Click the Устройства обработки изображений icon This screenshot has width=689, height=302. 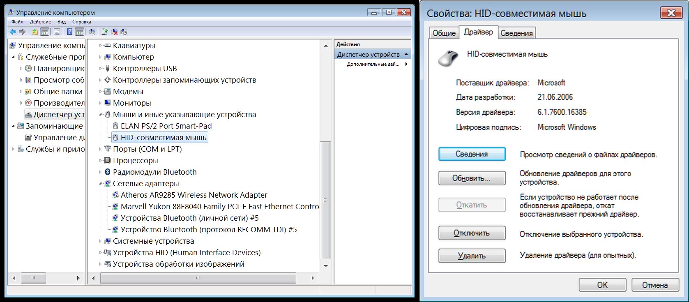[108, 264]
